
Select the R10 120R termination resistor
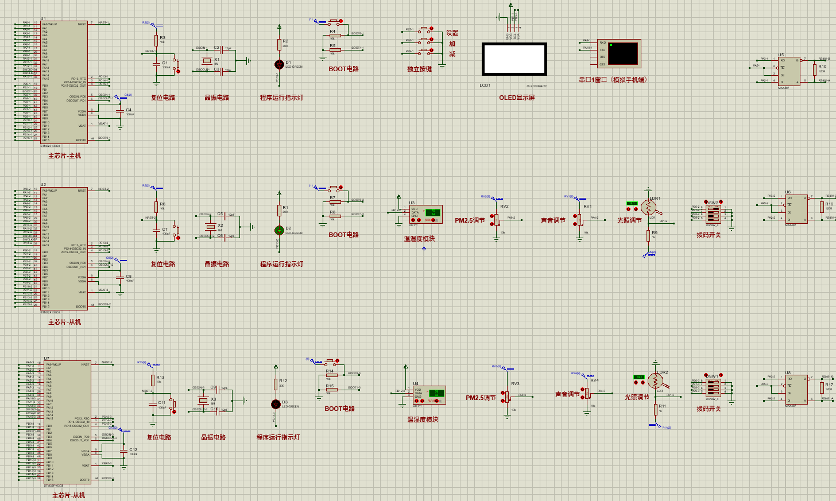[x=814, y=69]
